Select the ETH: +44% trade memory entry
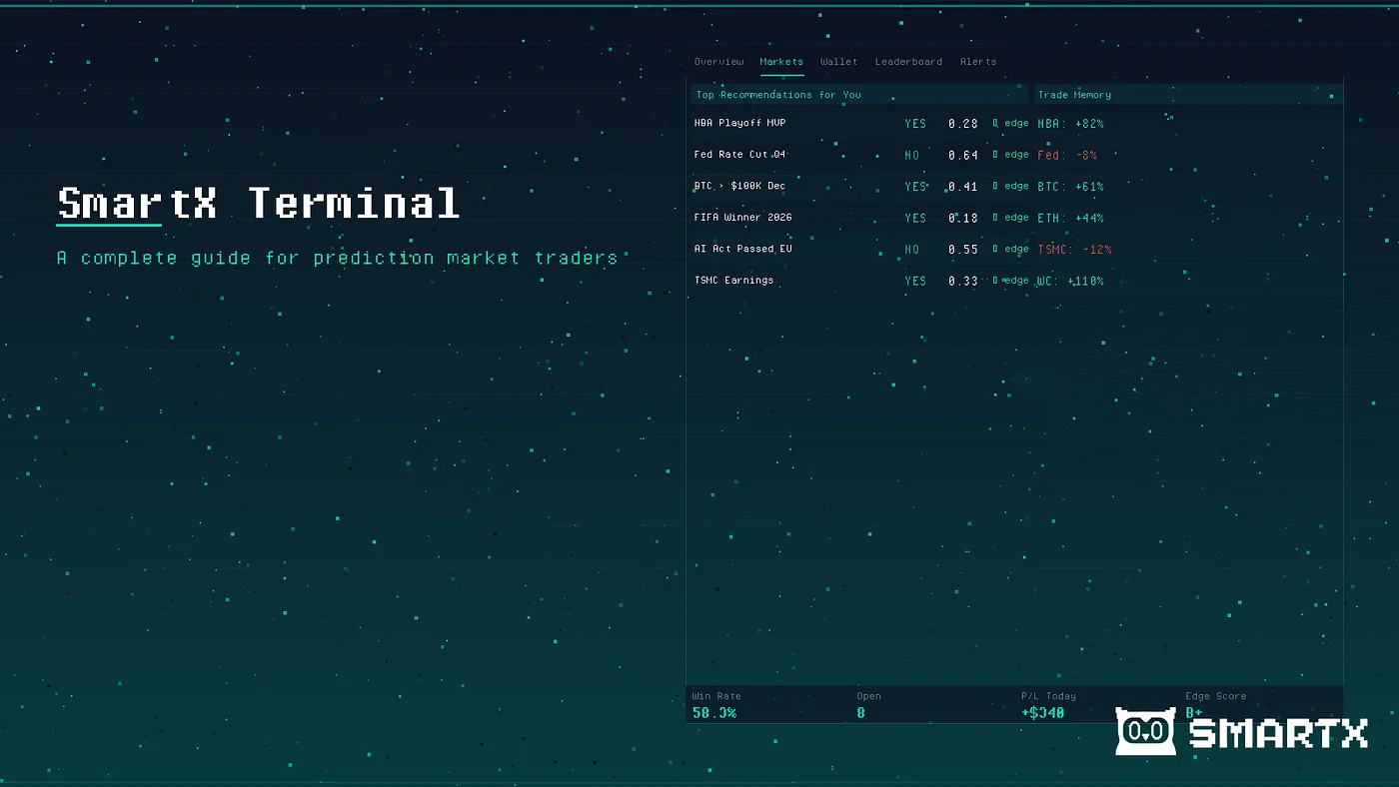1399x787 pixels. 1070,218
